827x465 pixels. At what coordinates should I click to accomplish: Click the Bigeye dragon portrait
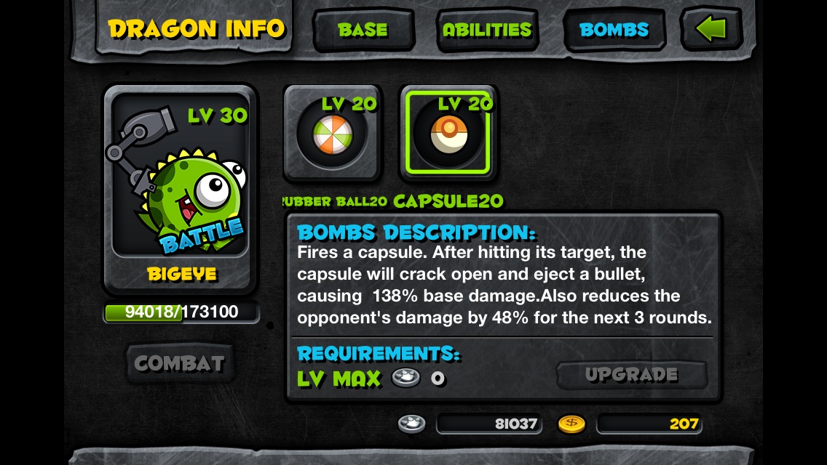point(180,175)
